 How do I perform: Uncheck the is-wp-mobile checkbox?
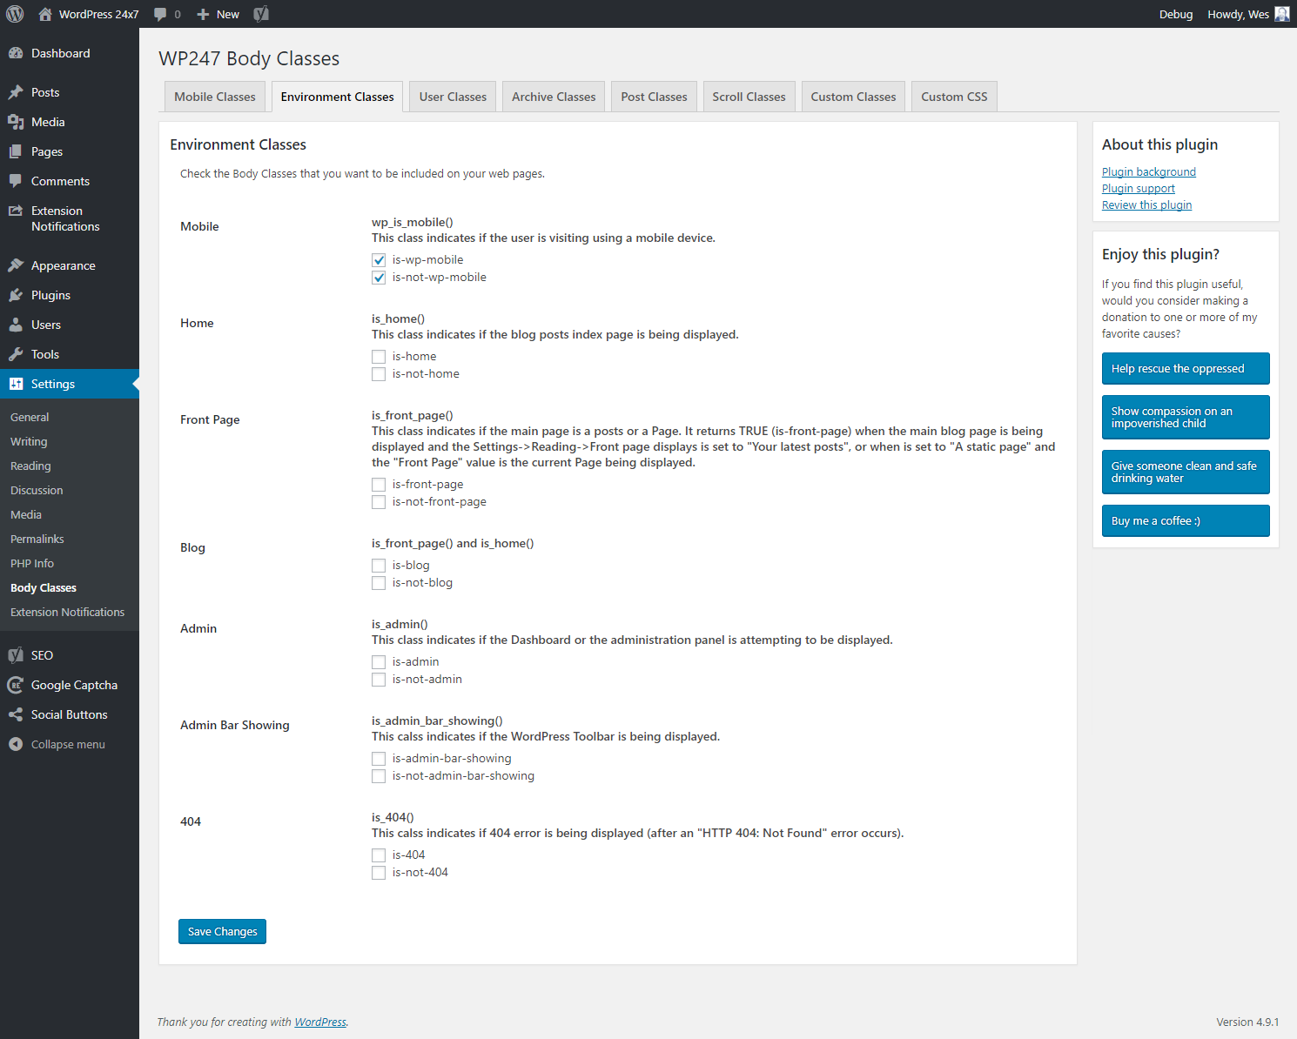(379, 260)
